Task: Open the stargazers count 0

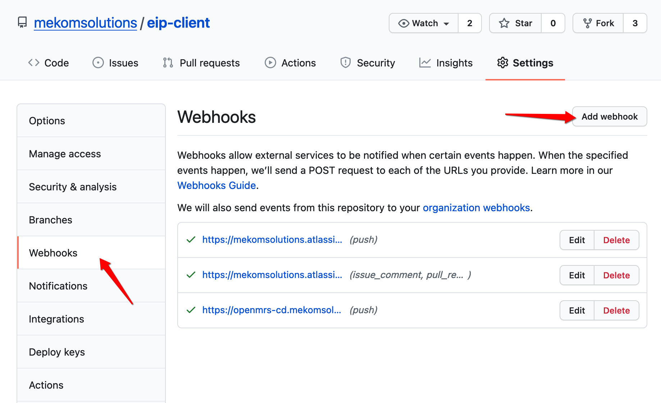Action: click(x=553, y=23)
